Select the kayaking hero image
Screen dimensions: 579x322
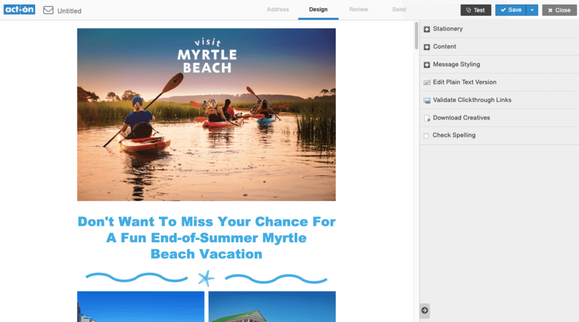pos(206,115)
